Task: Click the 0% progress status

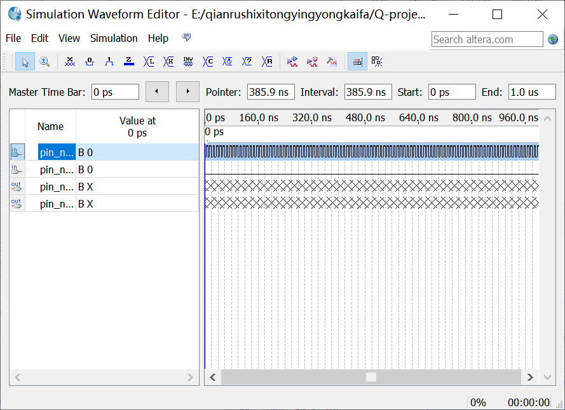Action: 478,402
